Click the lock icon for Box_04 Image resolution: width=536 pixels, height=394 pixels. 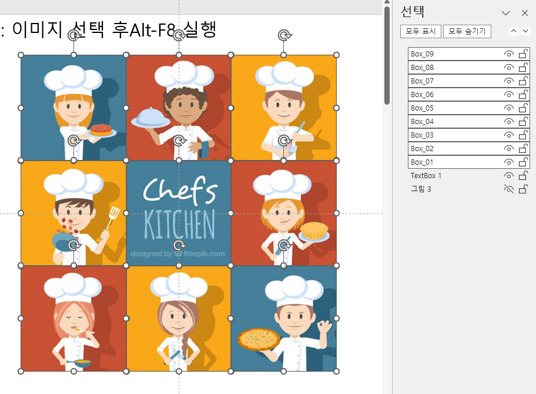tap(523, 121)
